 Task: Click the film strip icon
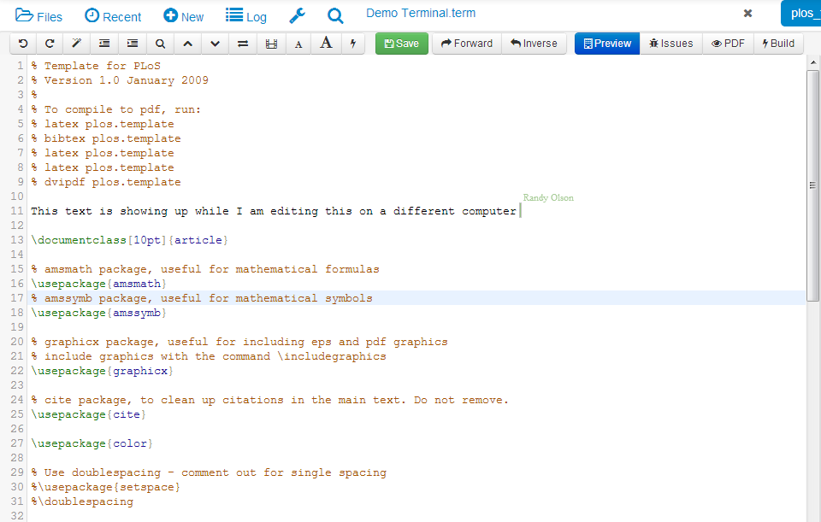[x=271, y=44]
